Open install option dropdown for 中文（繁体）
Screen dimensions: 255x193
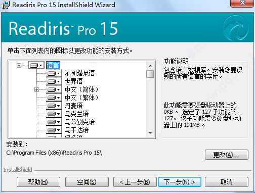[x=54, y=98]
